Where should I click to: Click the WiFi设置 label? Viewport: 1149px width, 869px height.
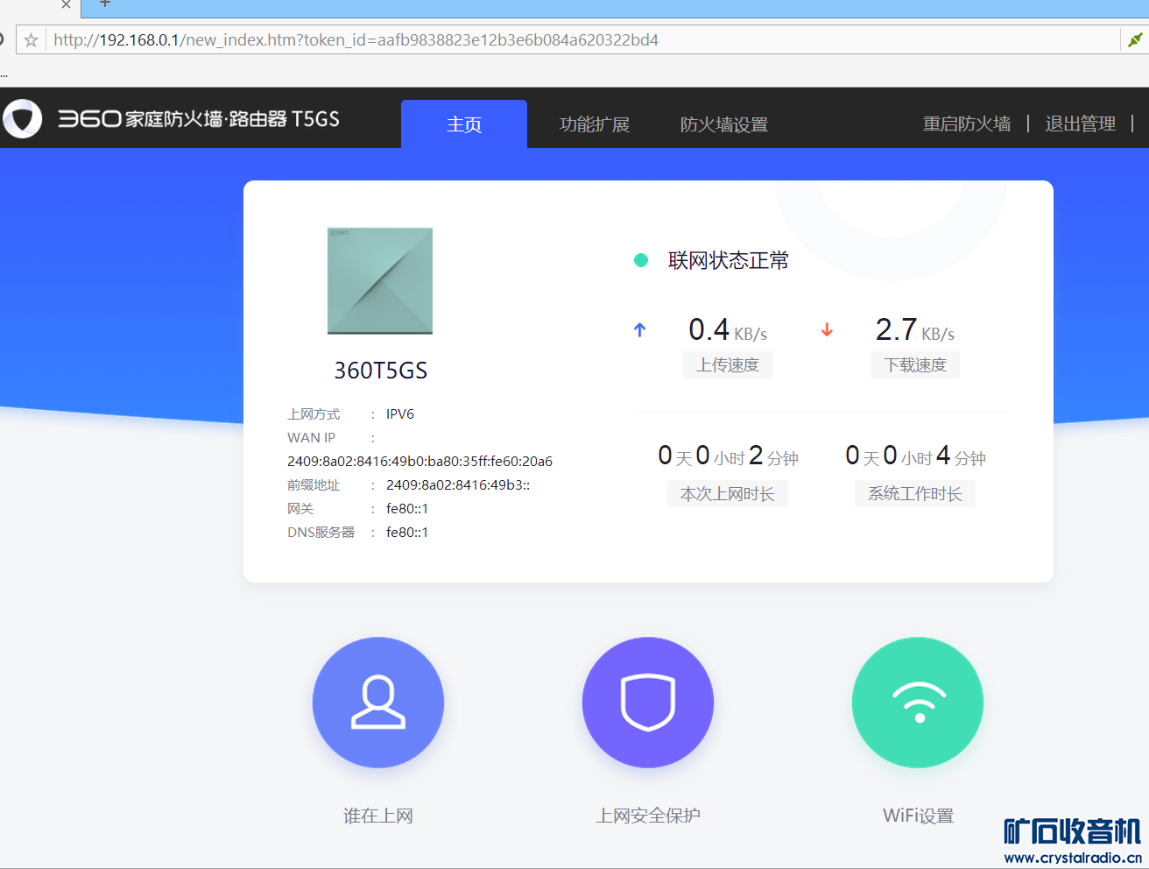point(918,816)
